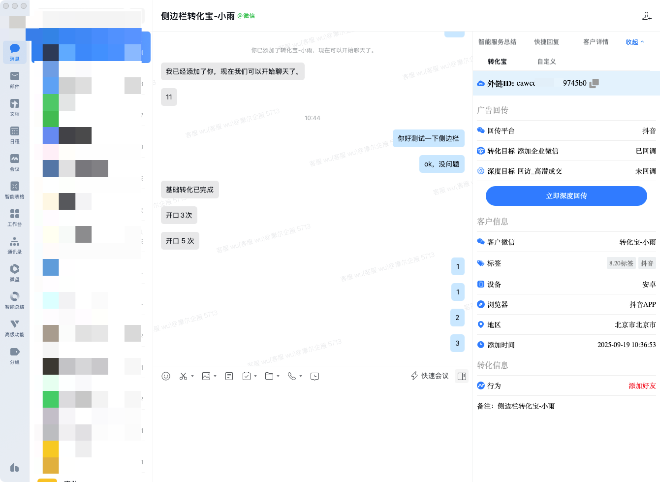Expand the phone call dropdown arrow
The height and width of the screenshot is (482, 660).
[301, 376]
